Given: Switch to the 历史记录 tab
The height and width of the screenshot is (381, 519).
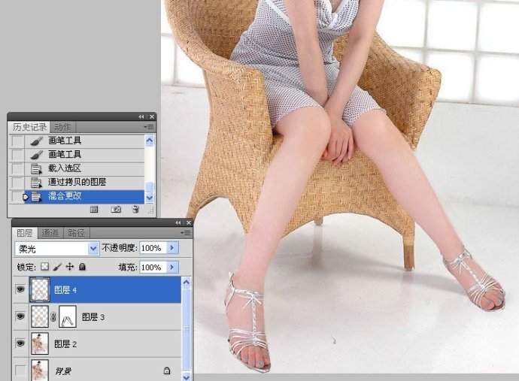Looking at the screenshot, I should click(x=29, y=127).
